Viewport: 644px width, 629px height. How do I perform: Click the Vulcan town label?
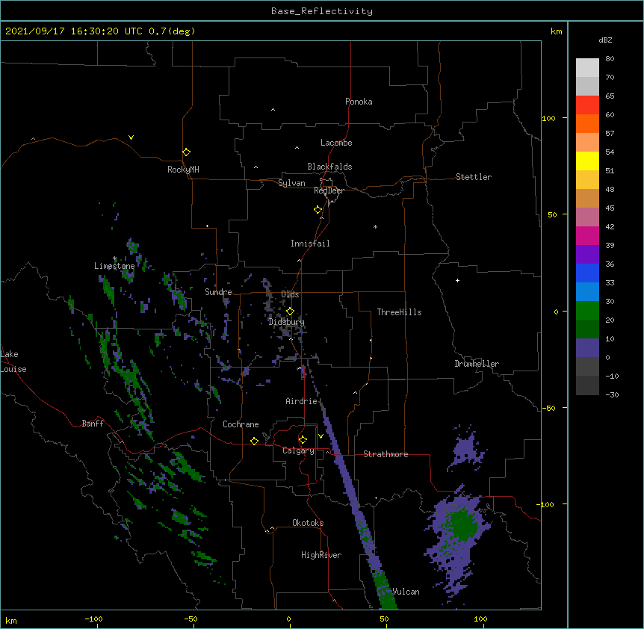pyautogui.click(x=406, y=592)
